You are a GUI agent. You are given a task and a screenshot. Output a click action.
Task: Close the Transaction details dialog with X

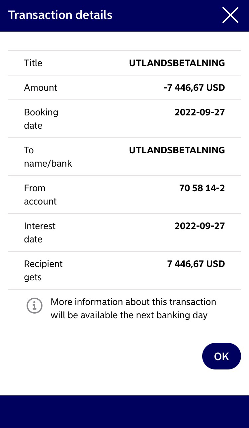coord(230,15)
